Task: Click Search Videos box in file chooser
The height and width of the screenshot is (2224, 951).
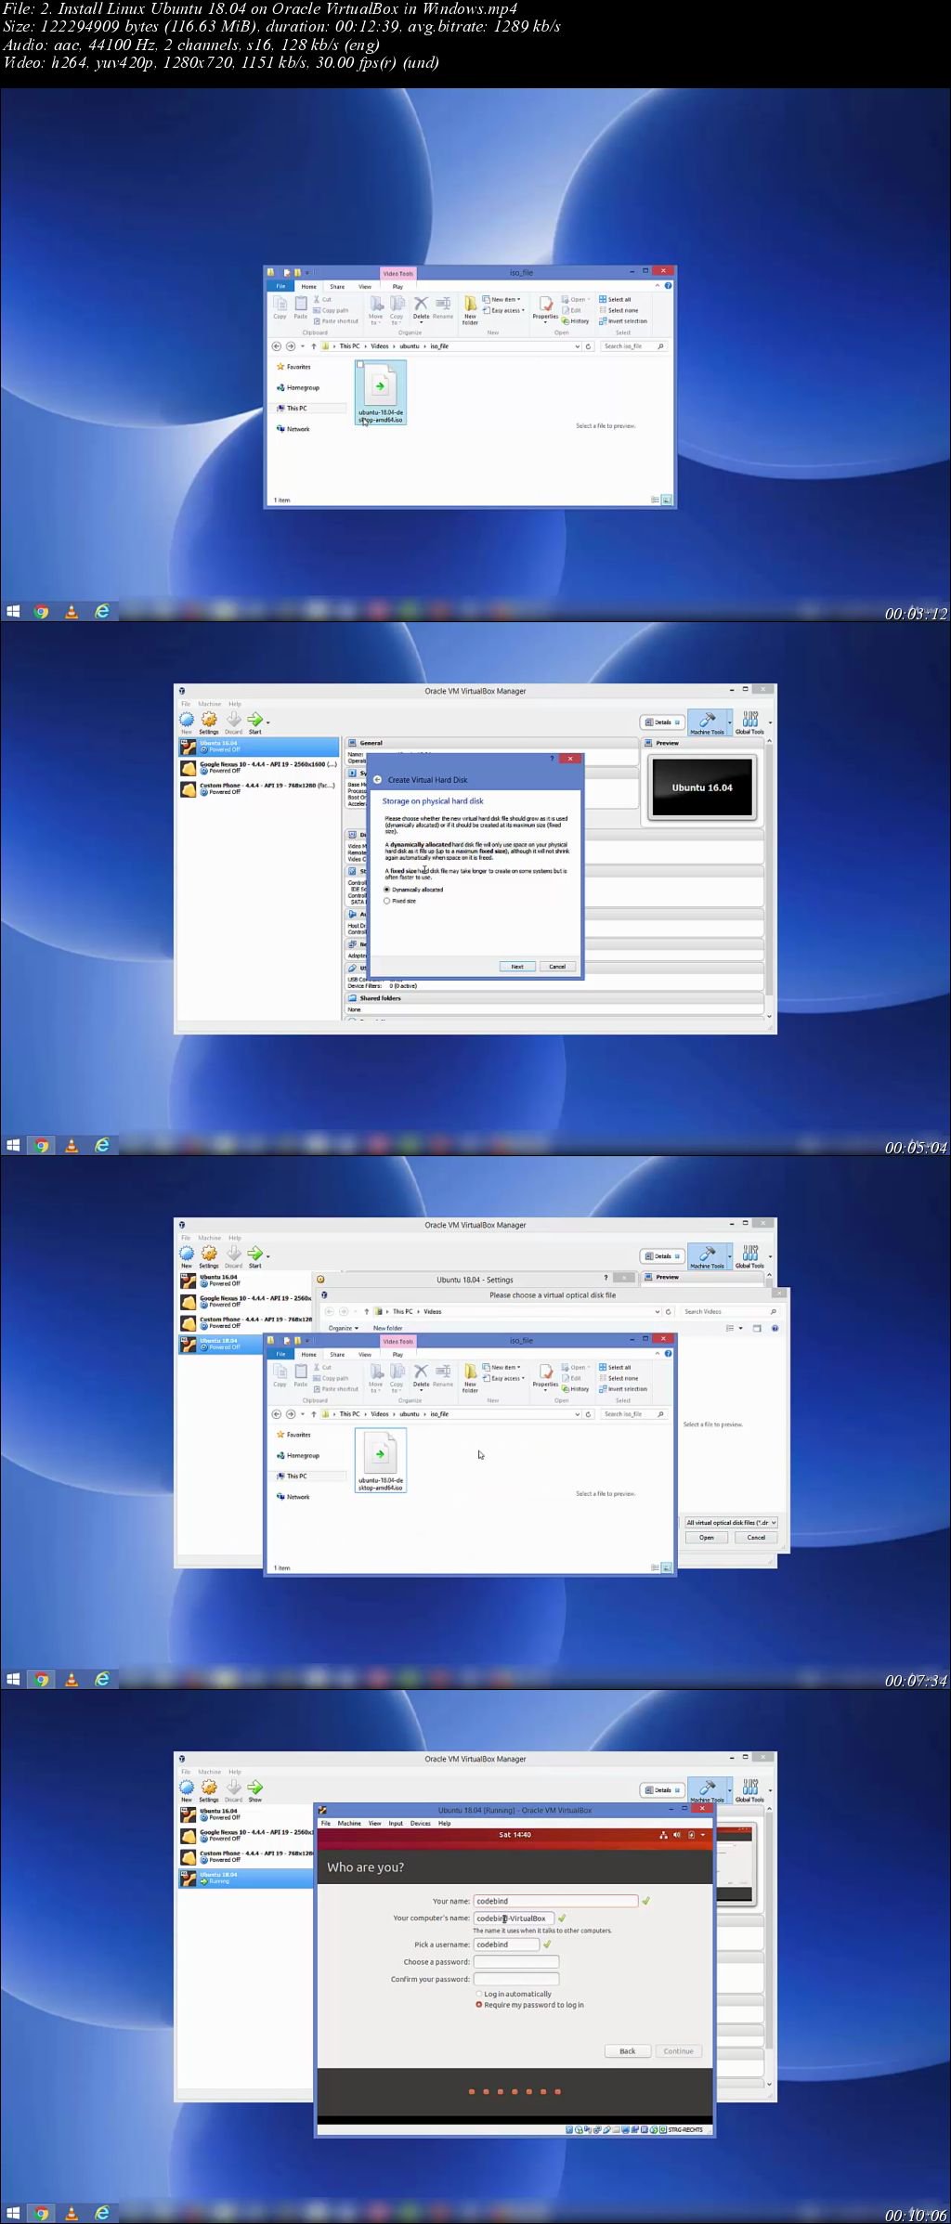Action: (x=730, y=1312)
